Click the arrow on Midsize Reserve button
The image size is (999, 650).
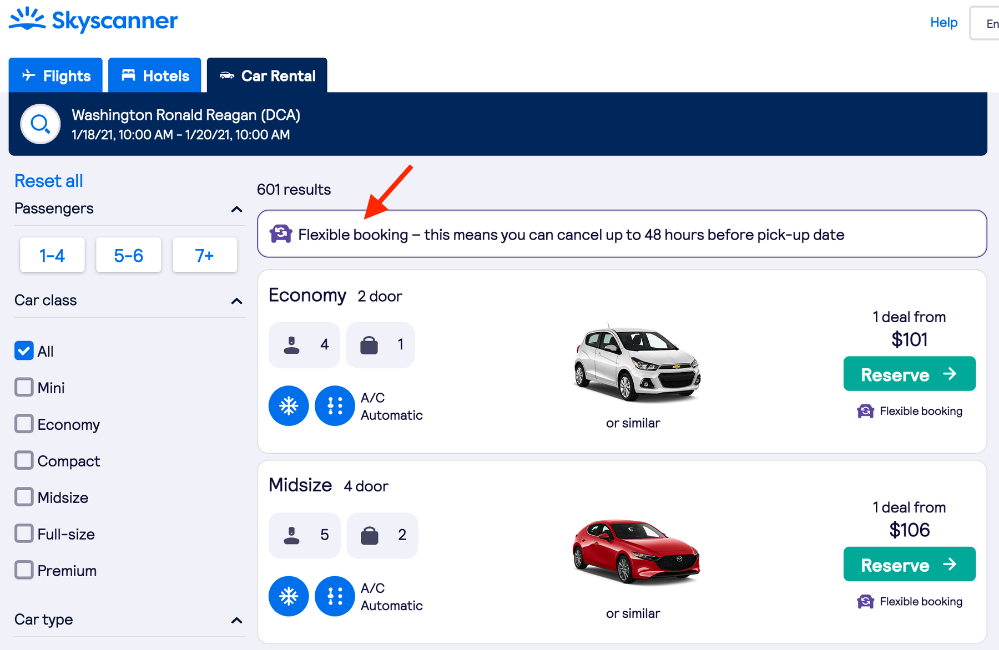pyautogui.click(x=950, y=564)
